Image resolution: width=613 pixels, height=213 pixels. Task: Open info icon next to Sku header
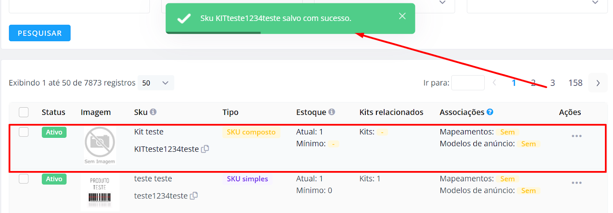[x=153, y=112]
